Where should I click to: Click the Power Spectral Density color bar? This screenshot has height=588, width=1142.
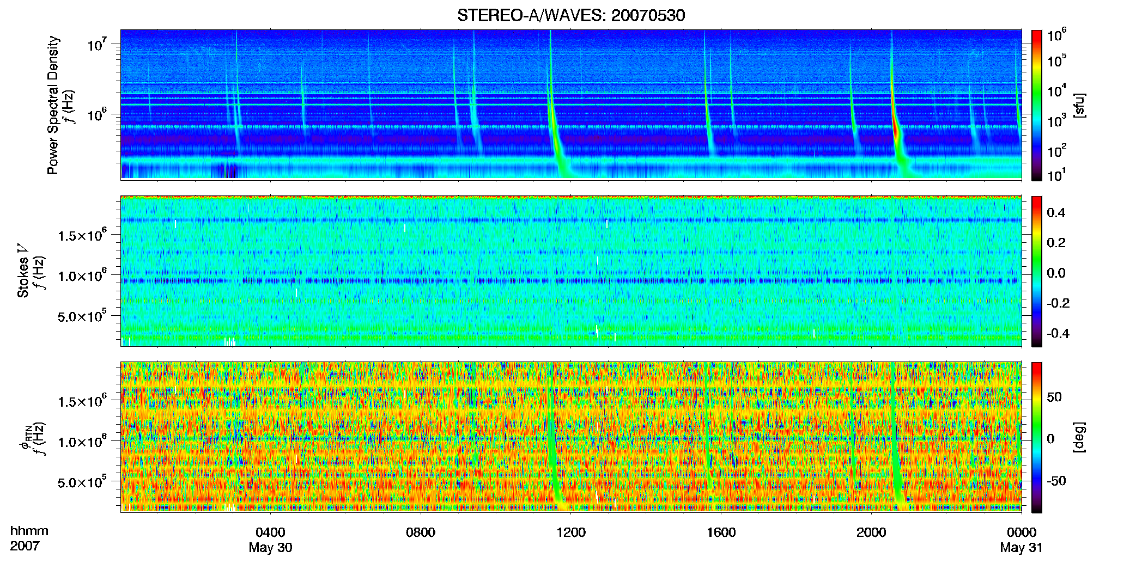(x=1037, y=105)
